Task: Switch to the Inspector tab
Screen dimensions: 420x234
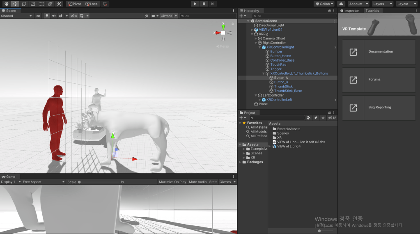Action: click(x=349, y=11)
